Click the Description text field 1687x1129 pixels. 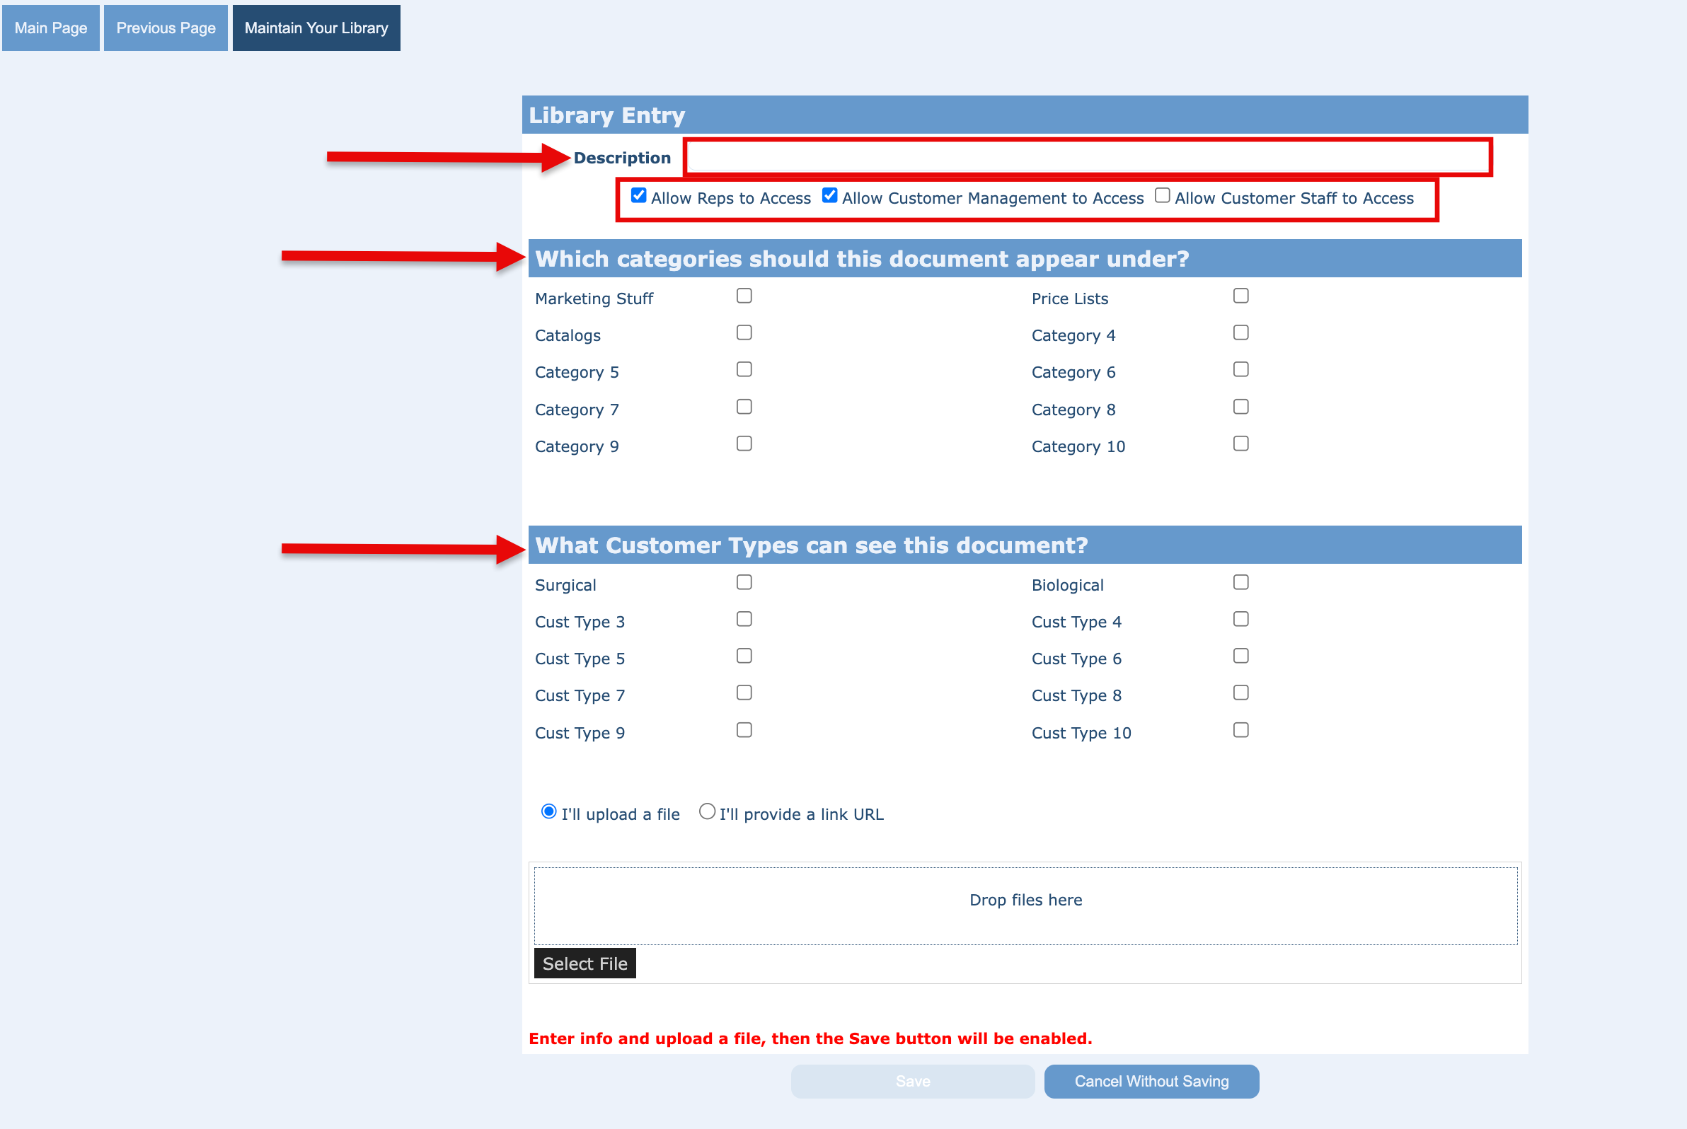1086,157
